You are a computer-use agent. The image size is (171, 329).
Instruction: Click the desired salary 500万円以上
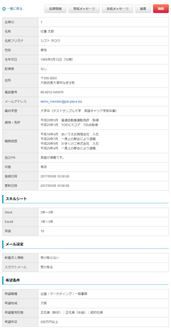coord(50,322)
